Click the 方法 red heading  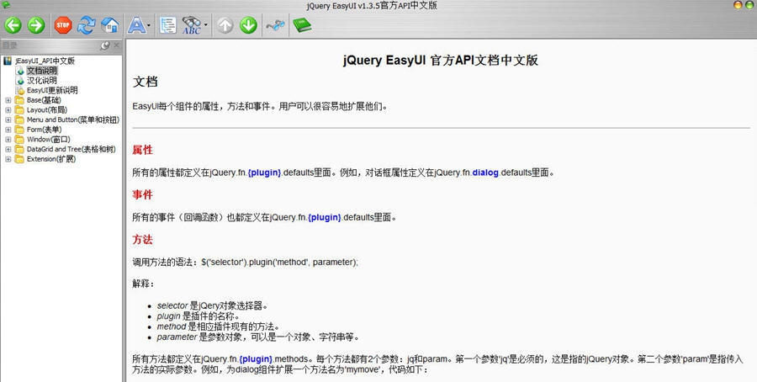pyautogui.click(x=142, y=240)
